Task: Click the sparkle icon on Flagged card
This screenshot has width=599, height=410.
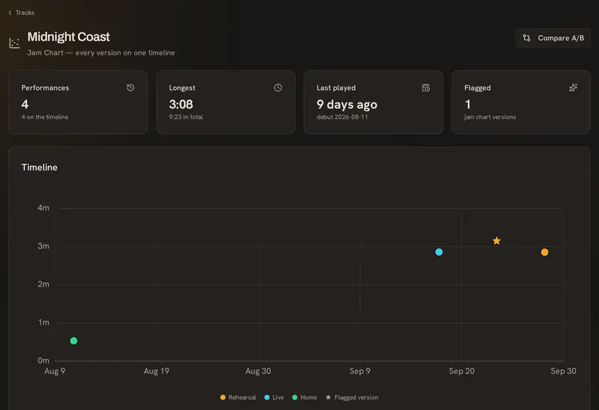Action: point(573,88)
